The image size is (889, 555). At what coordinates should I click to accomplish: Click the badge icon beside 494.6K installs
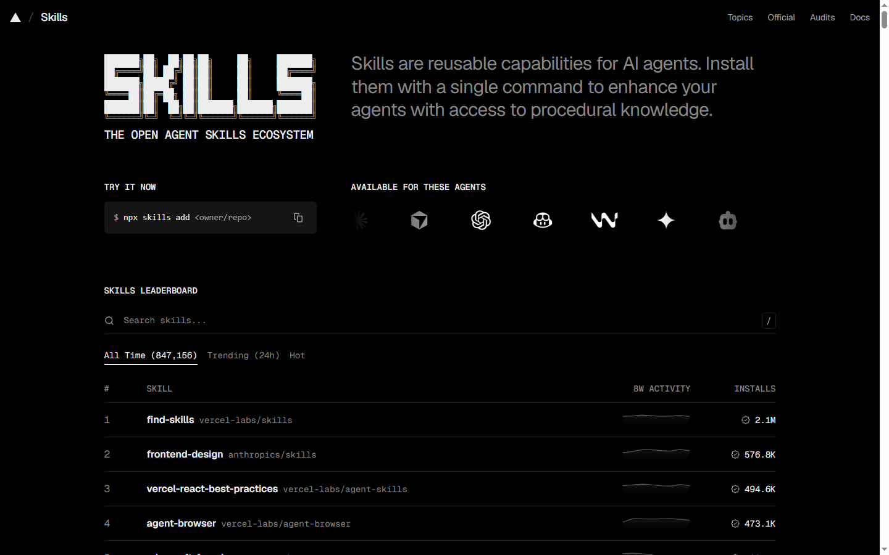(735, 489)
